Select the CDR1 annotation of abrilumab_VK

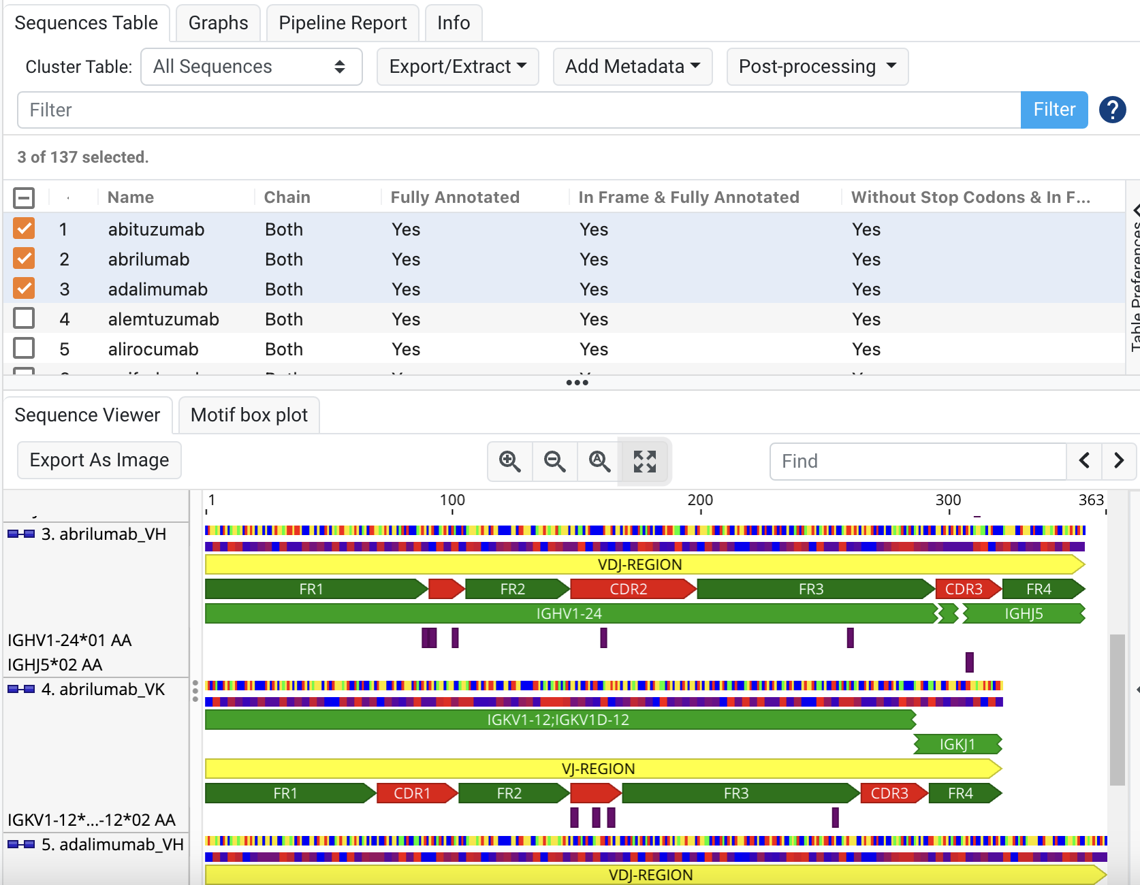pyautogui.click(x=416, y=793)
